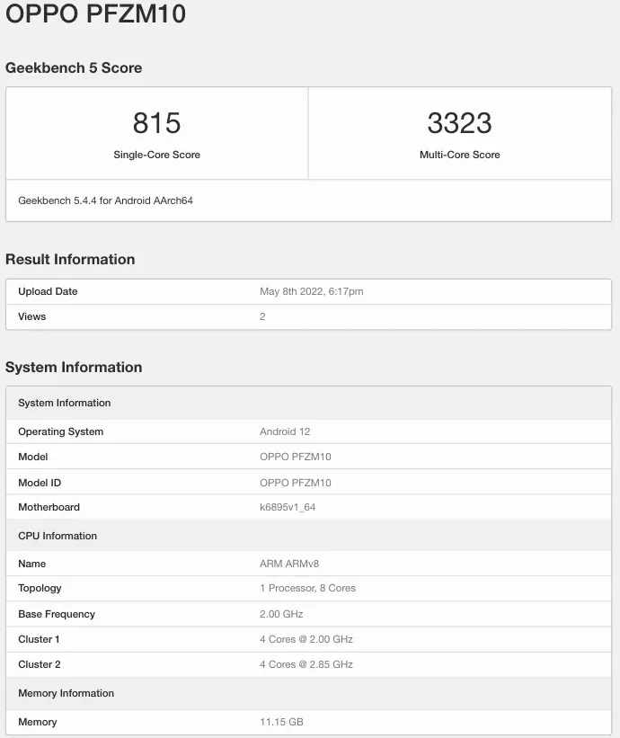Click the memory value 11.15 GB
The image size is (620, 738).
[282, 722]
